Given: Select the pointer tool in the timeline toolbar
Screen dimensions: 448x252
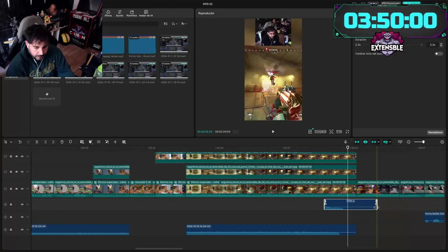Looking at the screenshot, I should pyautogui.click(x=6, y=142).
